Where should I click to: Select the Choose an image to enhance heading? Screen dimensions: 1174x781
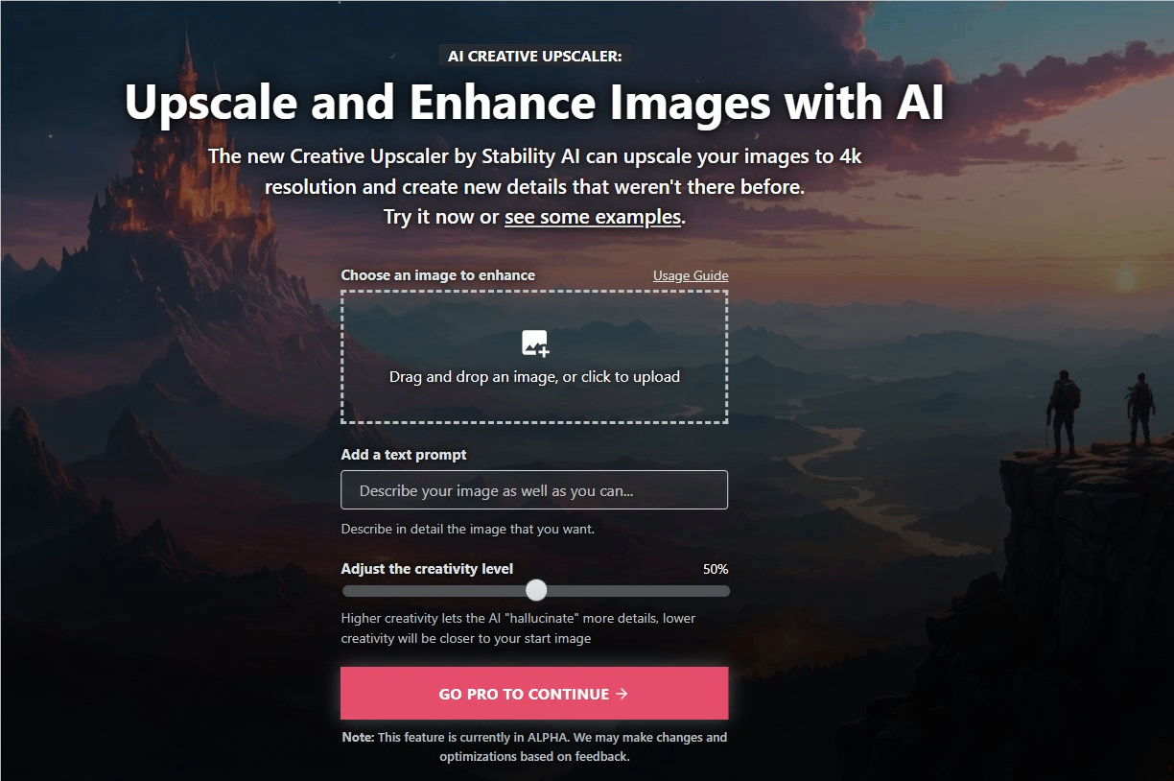438,275
